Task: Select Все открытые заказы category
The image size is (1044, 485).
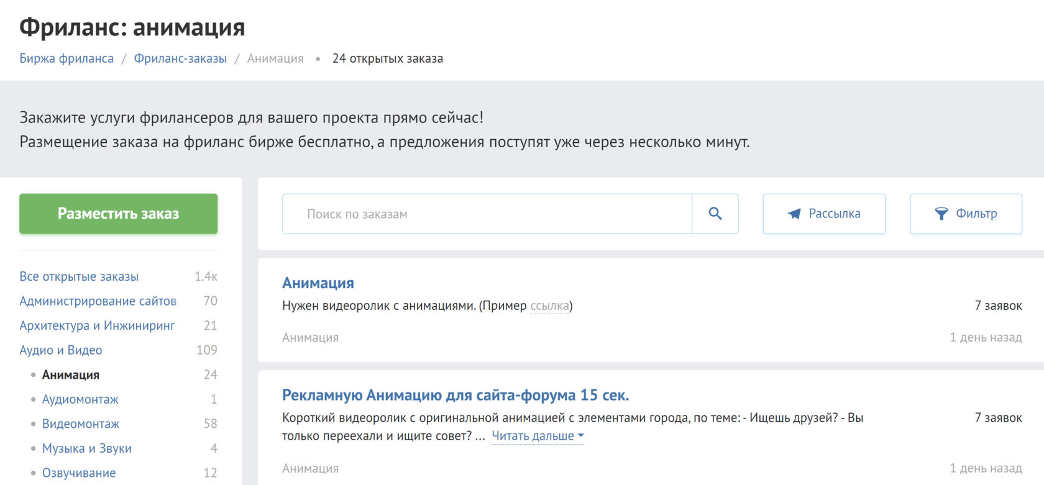Action: coord(79,276)
